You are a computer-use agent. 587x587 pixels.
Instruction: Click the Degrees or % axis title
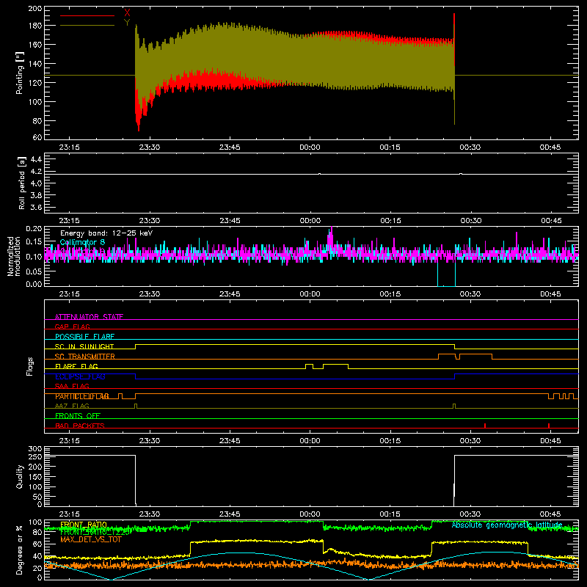pyautogui.click(x=20, y=550)
